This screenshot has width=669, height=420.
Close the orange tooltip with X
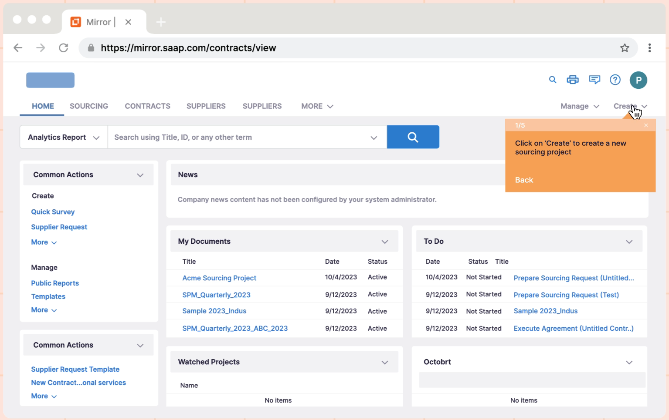pos(646,125)
